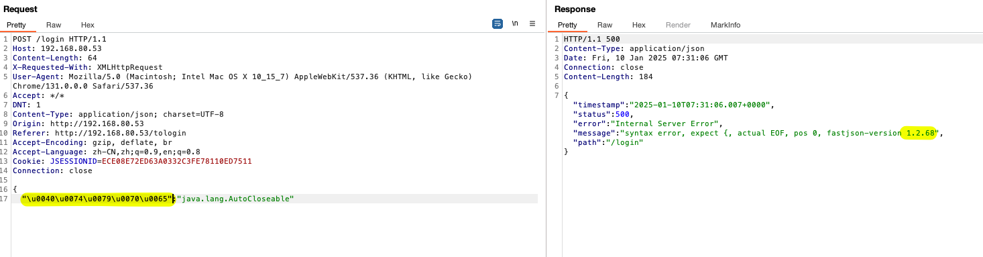Click the User-Agent Mozilla/5.0 header line
983x257 pixels.
(x=243, y=76)
